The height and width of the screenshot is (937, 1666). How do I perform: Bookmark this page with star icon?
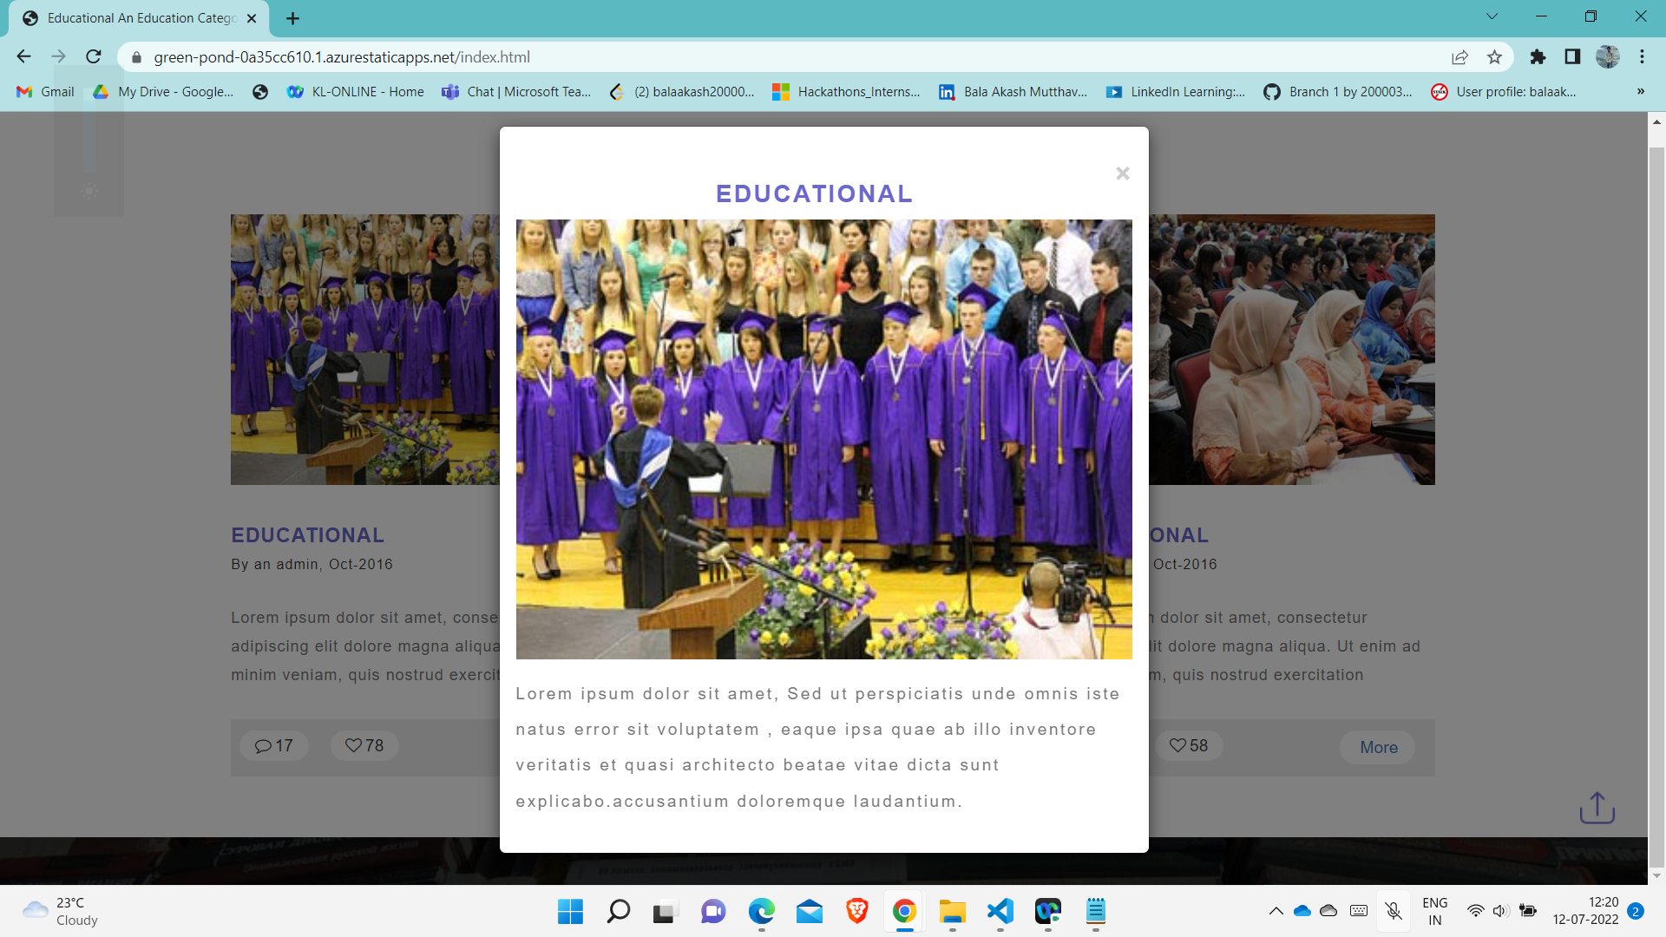coord(1494,57)
